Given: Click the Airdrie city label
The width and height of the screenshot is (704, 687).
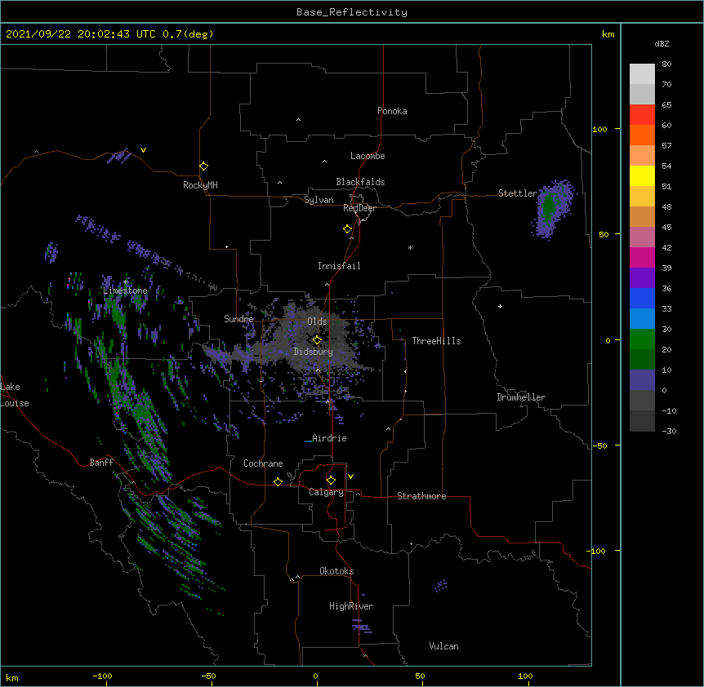Looking at the screenshot, I should click(329, 438).
